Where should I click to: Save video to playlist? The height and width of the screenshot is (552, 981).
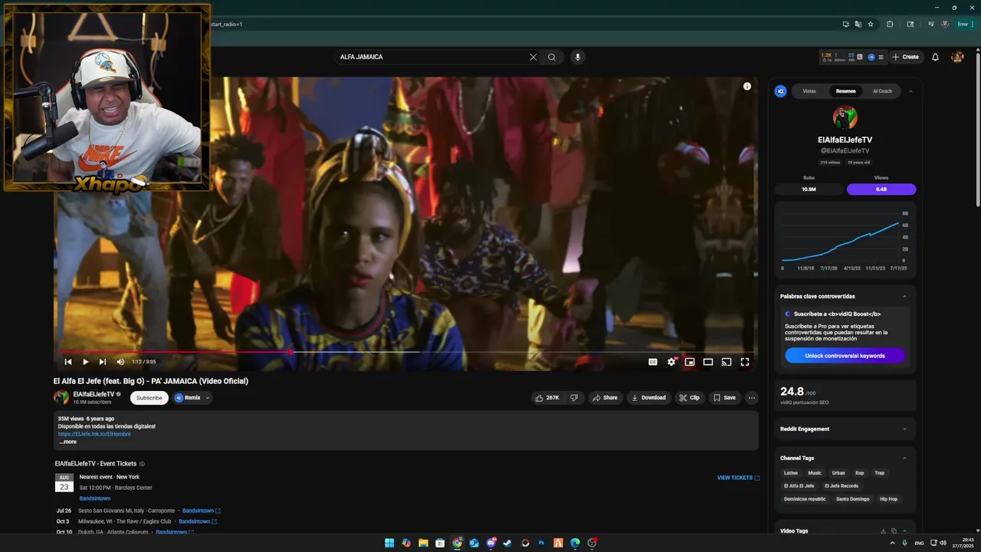pyautogui.click(x=724, y=398)
